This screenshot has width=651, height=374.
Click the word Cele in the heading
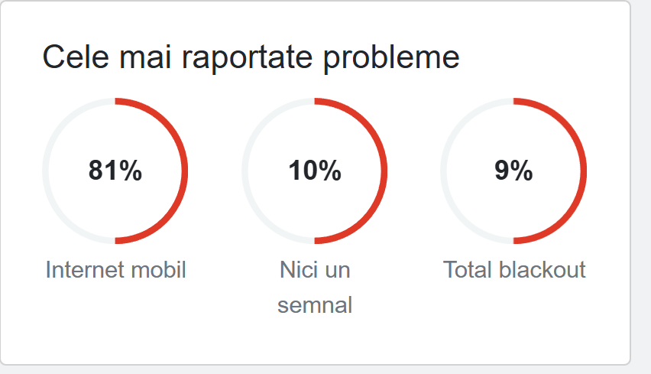pyautogui.click(x=76, y=57)
